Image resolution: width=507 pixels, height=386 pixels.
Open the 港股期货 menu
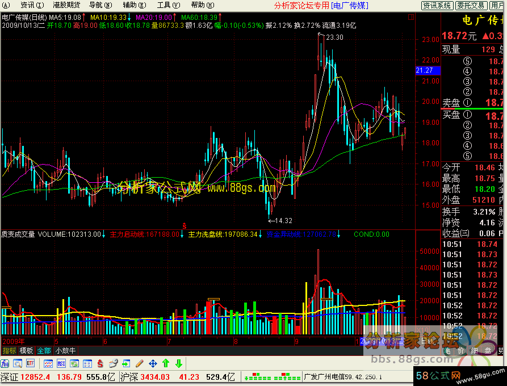point(66,5)
